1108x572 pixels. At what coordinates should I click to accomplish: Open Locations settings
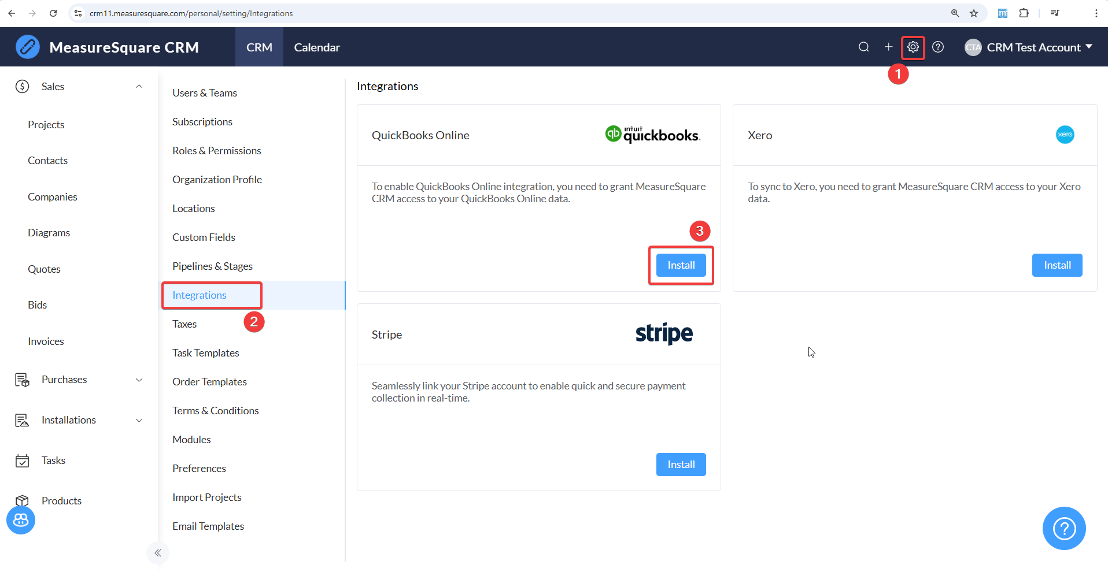194,209
